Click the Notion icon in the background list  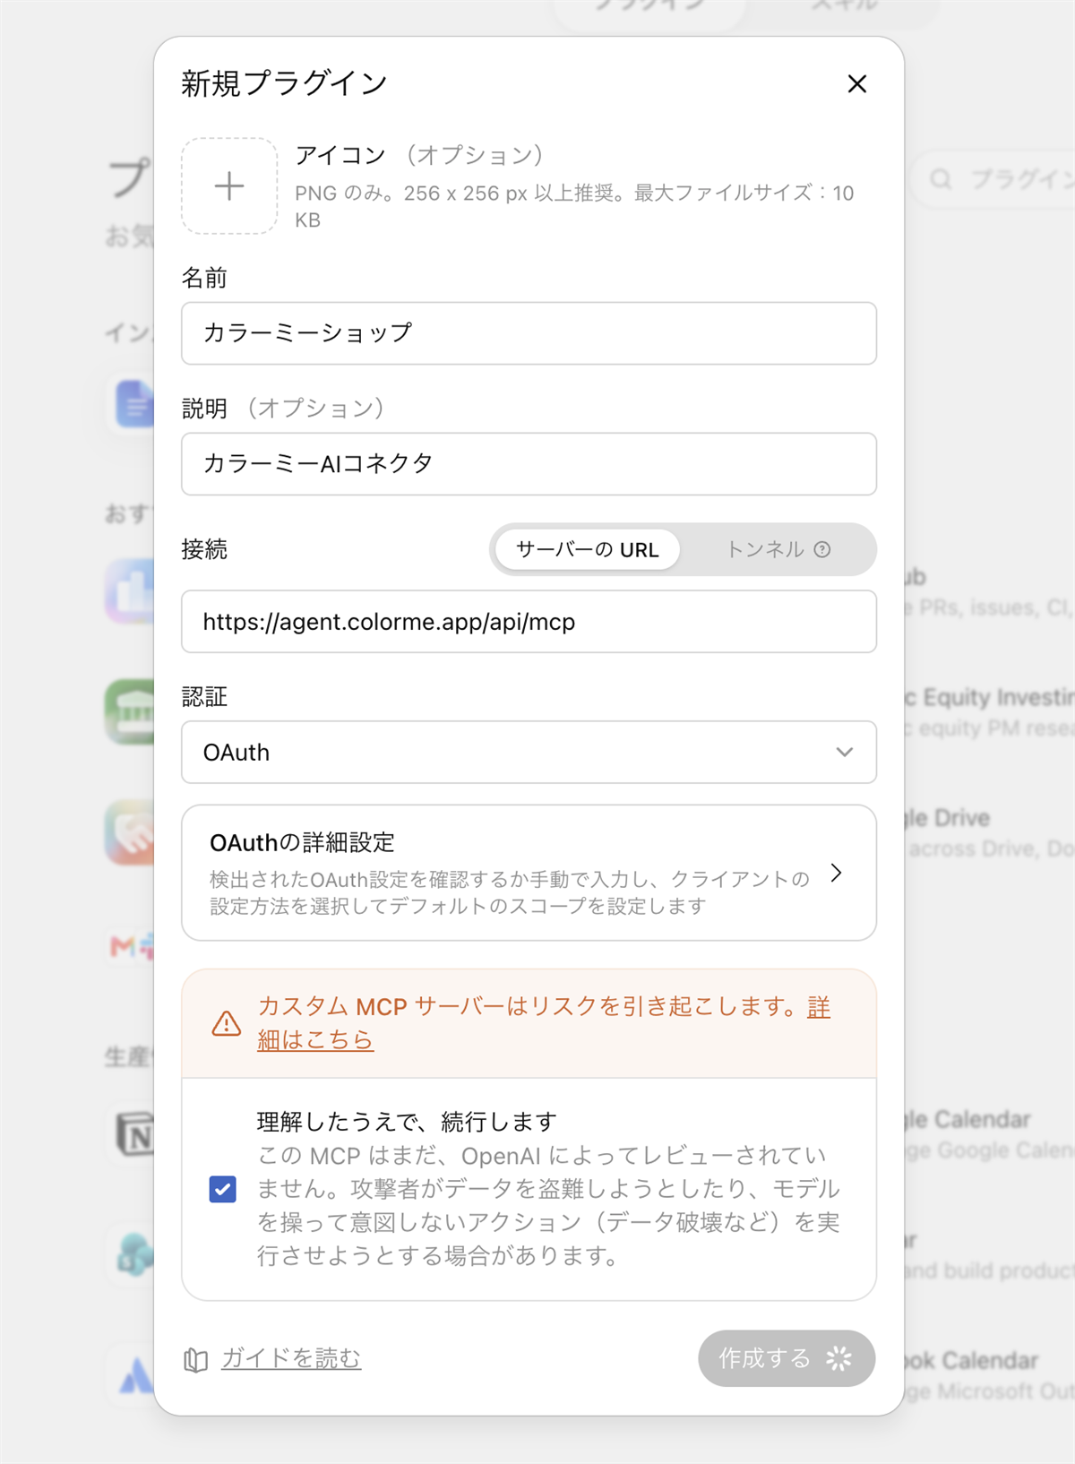[135, 1134]
